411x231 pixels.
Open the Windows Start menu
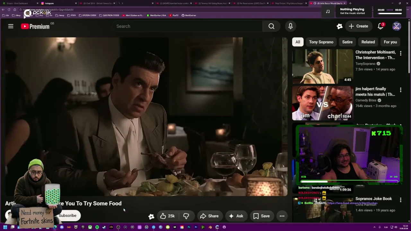[5, 227]
